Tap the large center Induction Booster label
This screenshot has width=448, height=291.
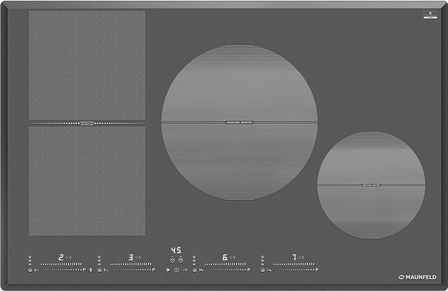[x=240, y=123]
